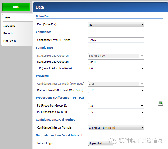Expand the P1 Proportion Group 1 dropdown arrow
This screenshot has height=149, width=168.
[142, 106]
